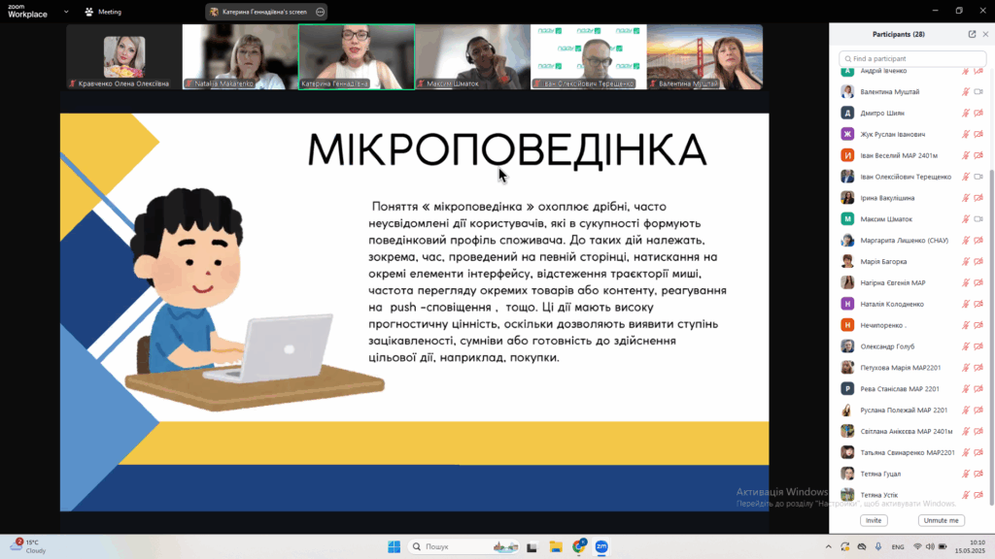Pop out the Participants panel

pyautogui.click(x=972, y=34)
